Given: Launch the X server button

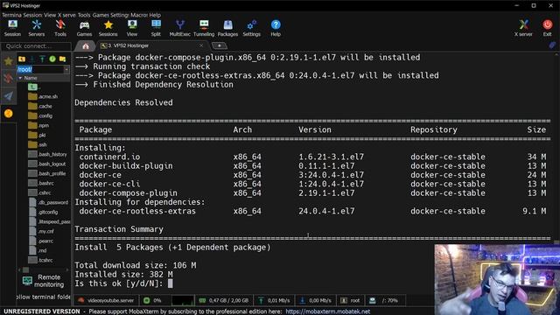Looking at the screenshot, I should [x=523, y=28].
